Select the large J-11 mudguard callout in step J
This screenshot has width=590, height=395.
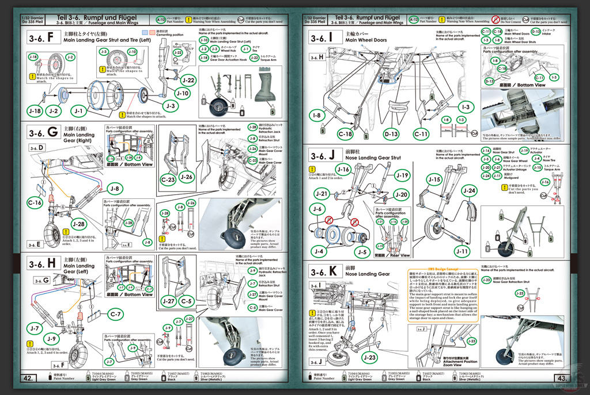(x=462, y=252)
